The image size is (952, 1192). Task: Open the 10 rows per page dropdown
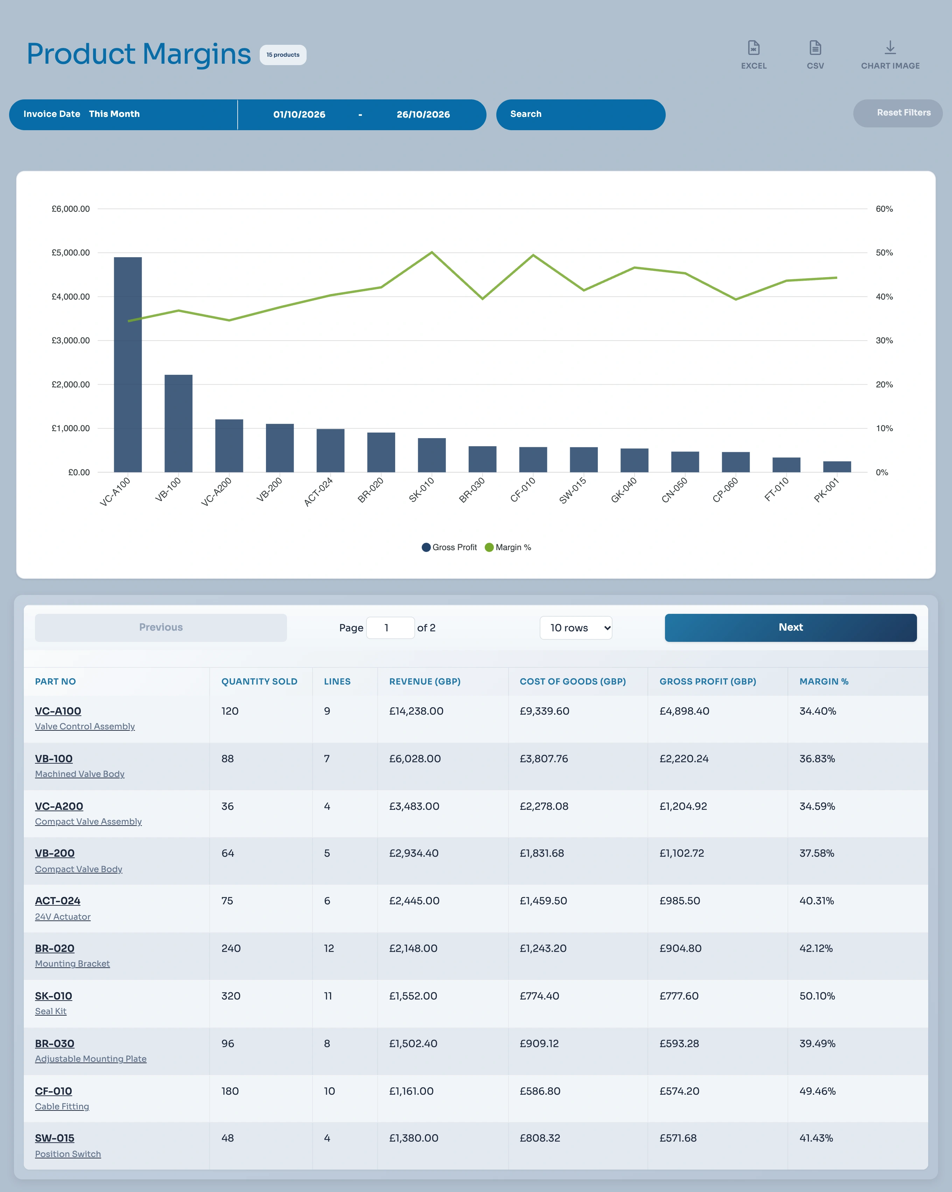575,627
